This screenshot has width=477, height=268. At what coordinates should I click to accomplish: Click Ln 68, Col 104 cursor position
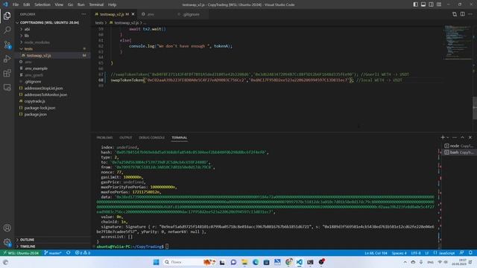click(x=376, y=253)
